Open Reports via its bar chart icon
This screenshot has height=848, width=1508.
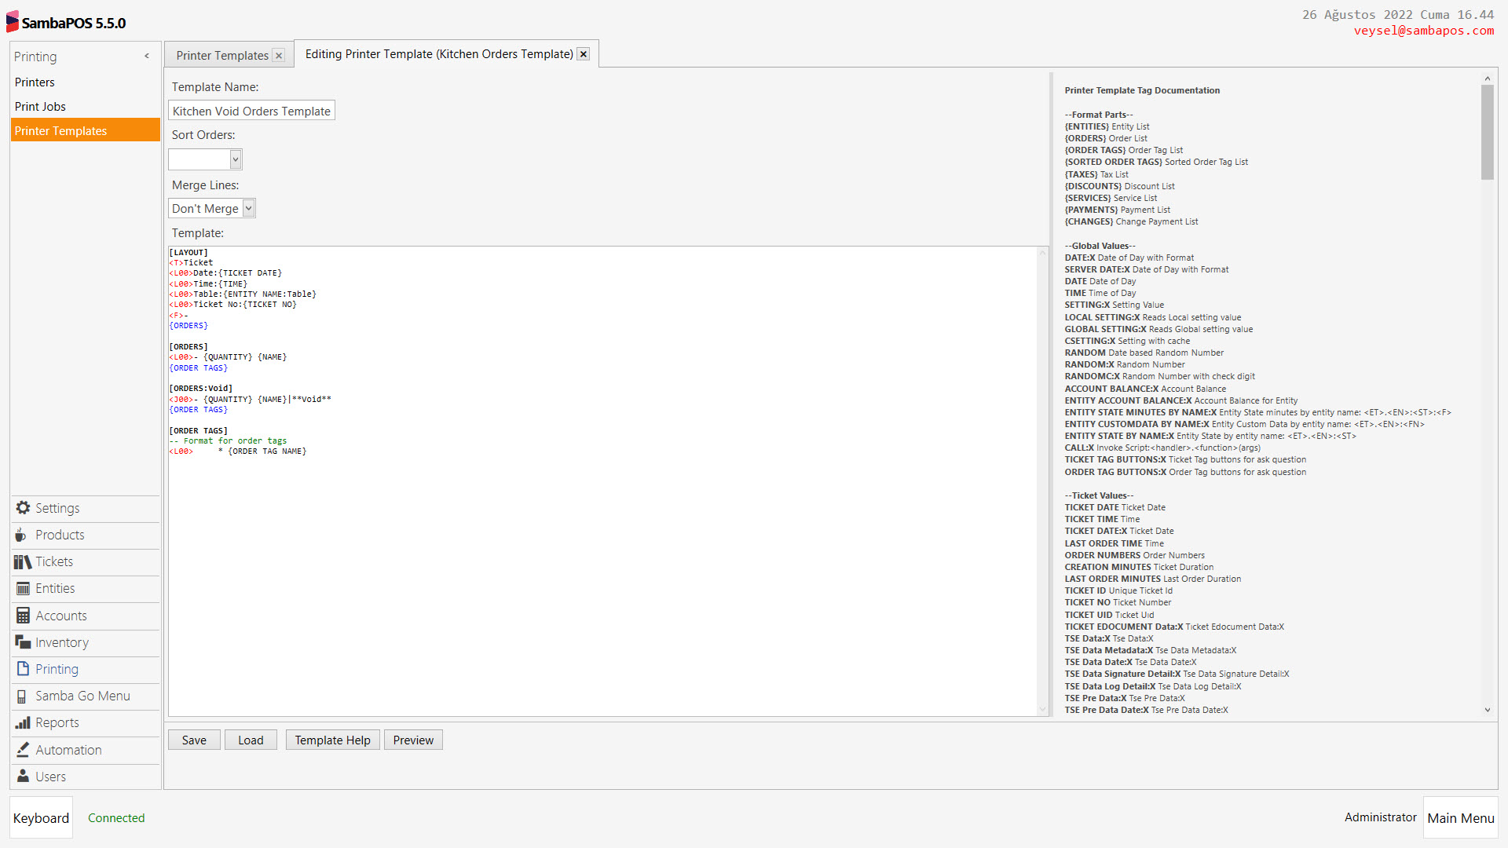[23, 722]
